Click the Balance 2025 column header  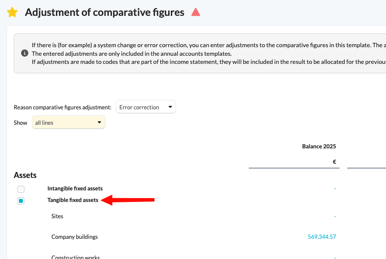point(319,146)
